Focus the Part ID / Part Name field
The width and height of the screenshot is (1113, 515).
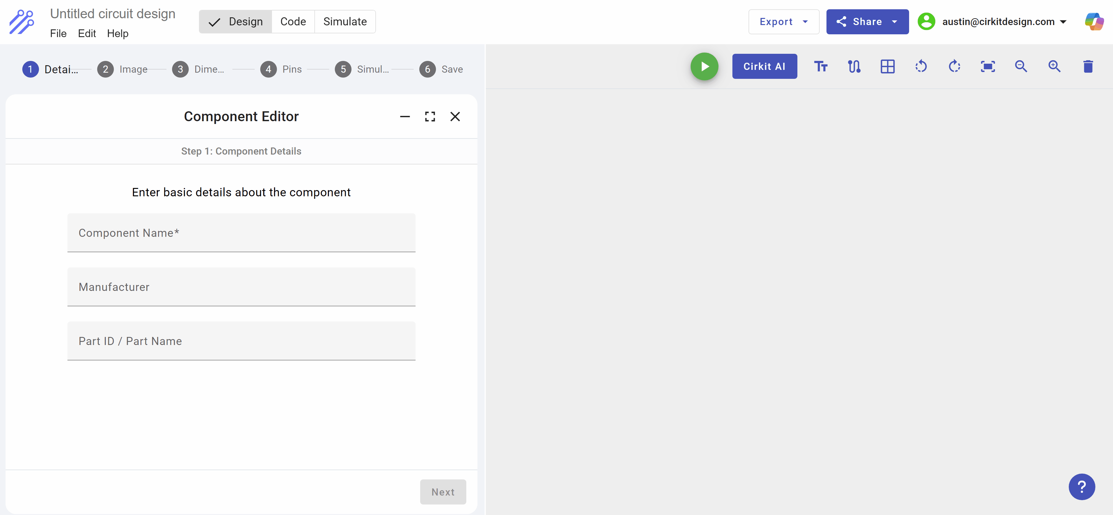tap(241, 341)
